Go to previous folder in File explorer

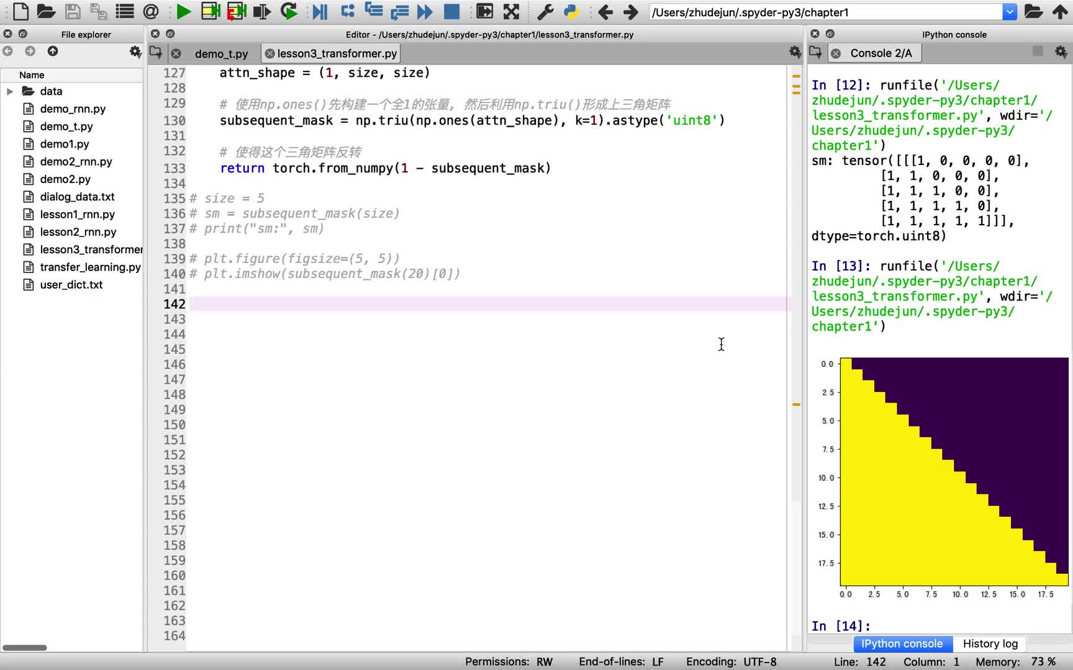tap(8, 51)
